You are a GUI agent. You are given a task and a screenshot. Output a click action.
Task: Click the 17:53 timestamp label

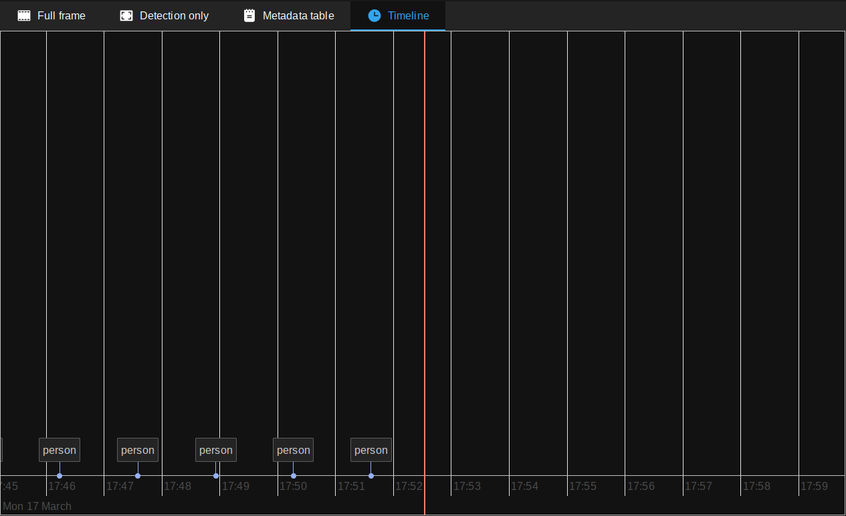click(467, 486)
